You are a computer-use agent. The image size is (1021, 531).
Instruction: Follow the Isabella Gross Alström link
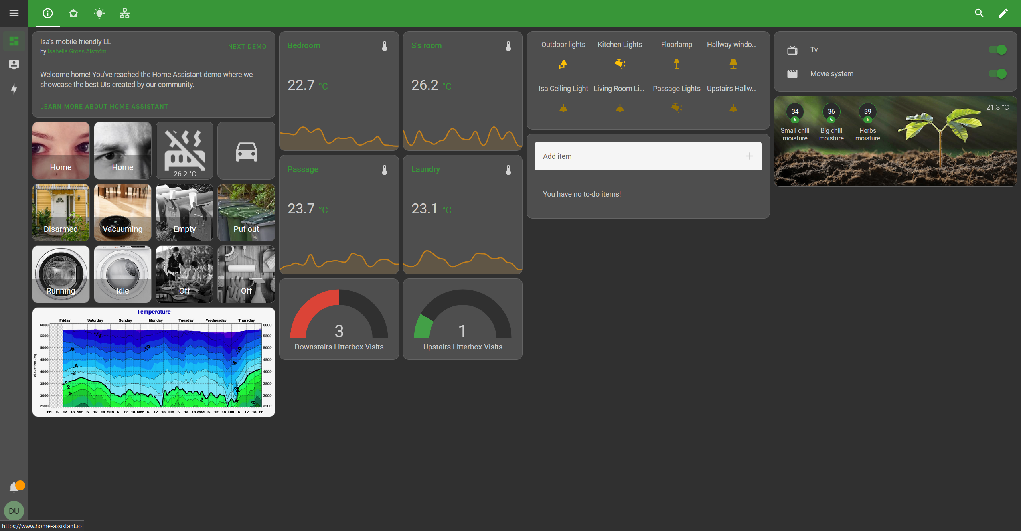(x=77, y=51)
